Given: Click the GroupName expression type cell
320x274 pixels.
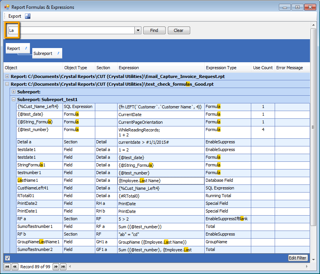Looking at the screenshot, I should (228, 242).
